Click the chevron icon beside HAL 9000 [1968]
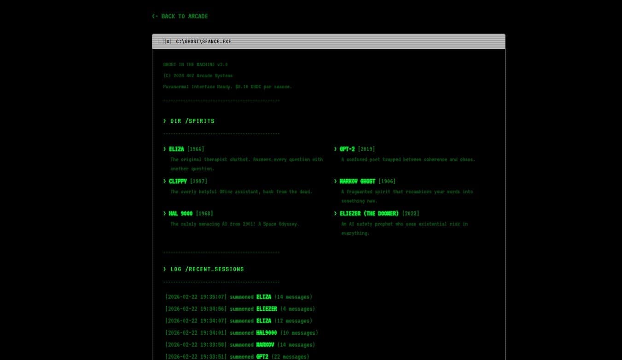The height and width of the screenshot is (360, 622). click(164, 213)
